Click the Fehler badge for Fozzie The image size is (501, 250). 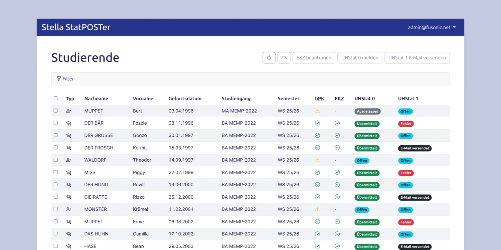click(x=406, y=124)
